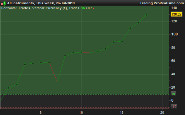Click the 140 label on vertical axis

pyautogui.click(x=174, y=8)
